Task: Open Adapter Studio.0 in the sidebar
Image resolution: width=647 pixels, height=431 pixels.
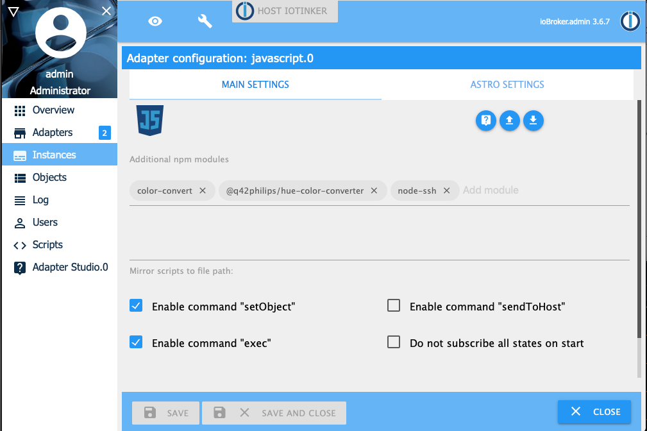Action: tap(60, 267)
